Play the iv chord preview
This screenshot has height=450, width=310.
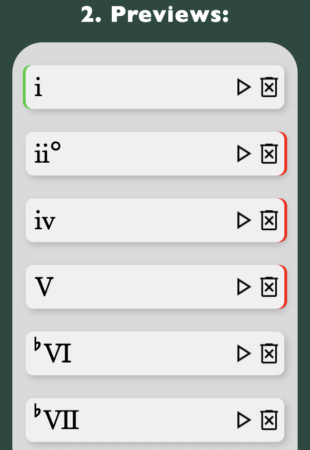coord(243,220)
